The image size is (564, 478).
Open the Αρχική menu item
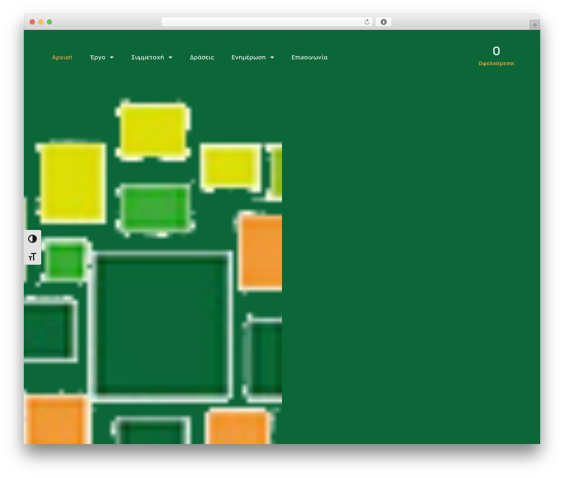[62, 57]
